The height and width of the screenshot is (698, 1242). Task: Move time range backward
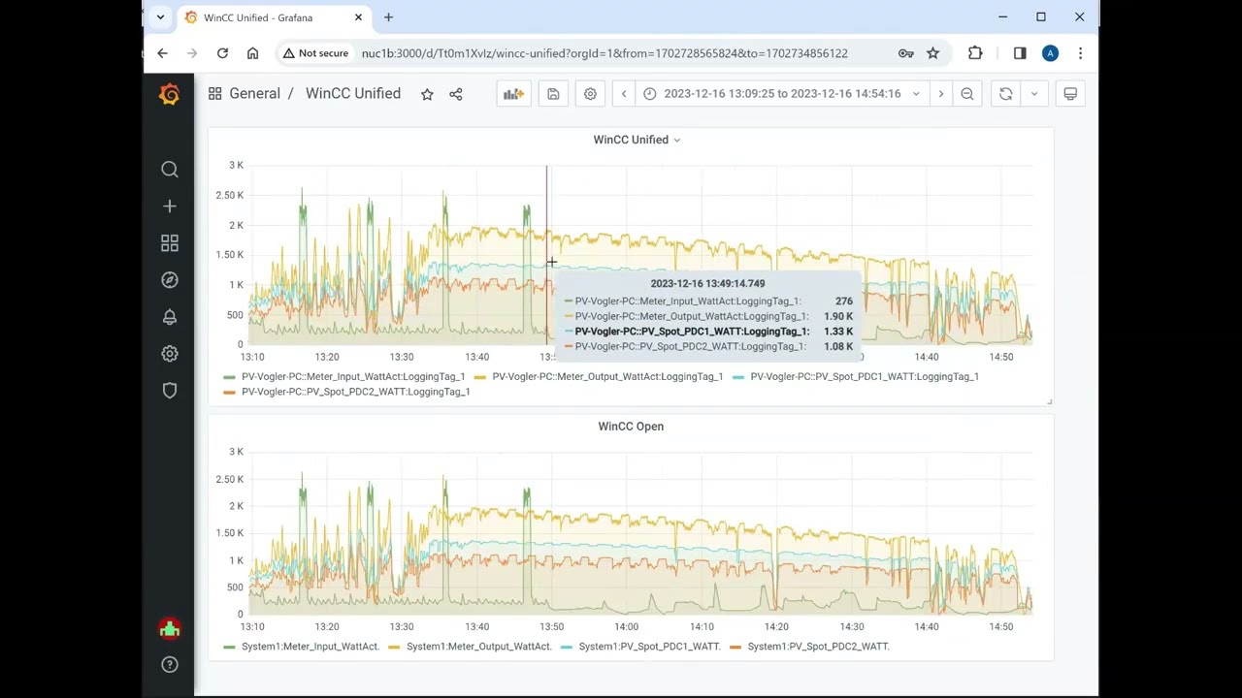[x=624, y=94]
